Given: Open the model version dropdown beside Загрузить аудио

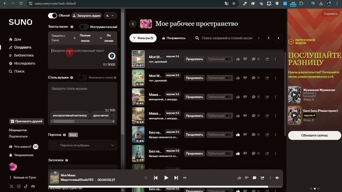Looking at the screenshot, I should [x=110, y=15].
